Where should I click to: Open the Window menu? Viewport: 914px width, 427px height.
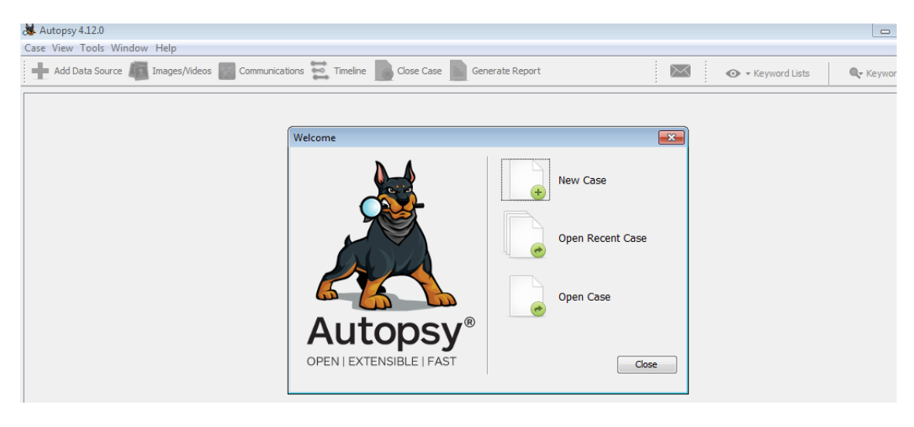(130, 49)
